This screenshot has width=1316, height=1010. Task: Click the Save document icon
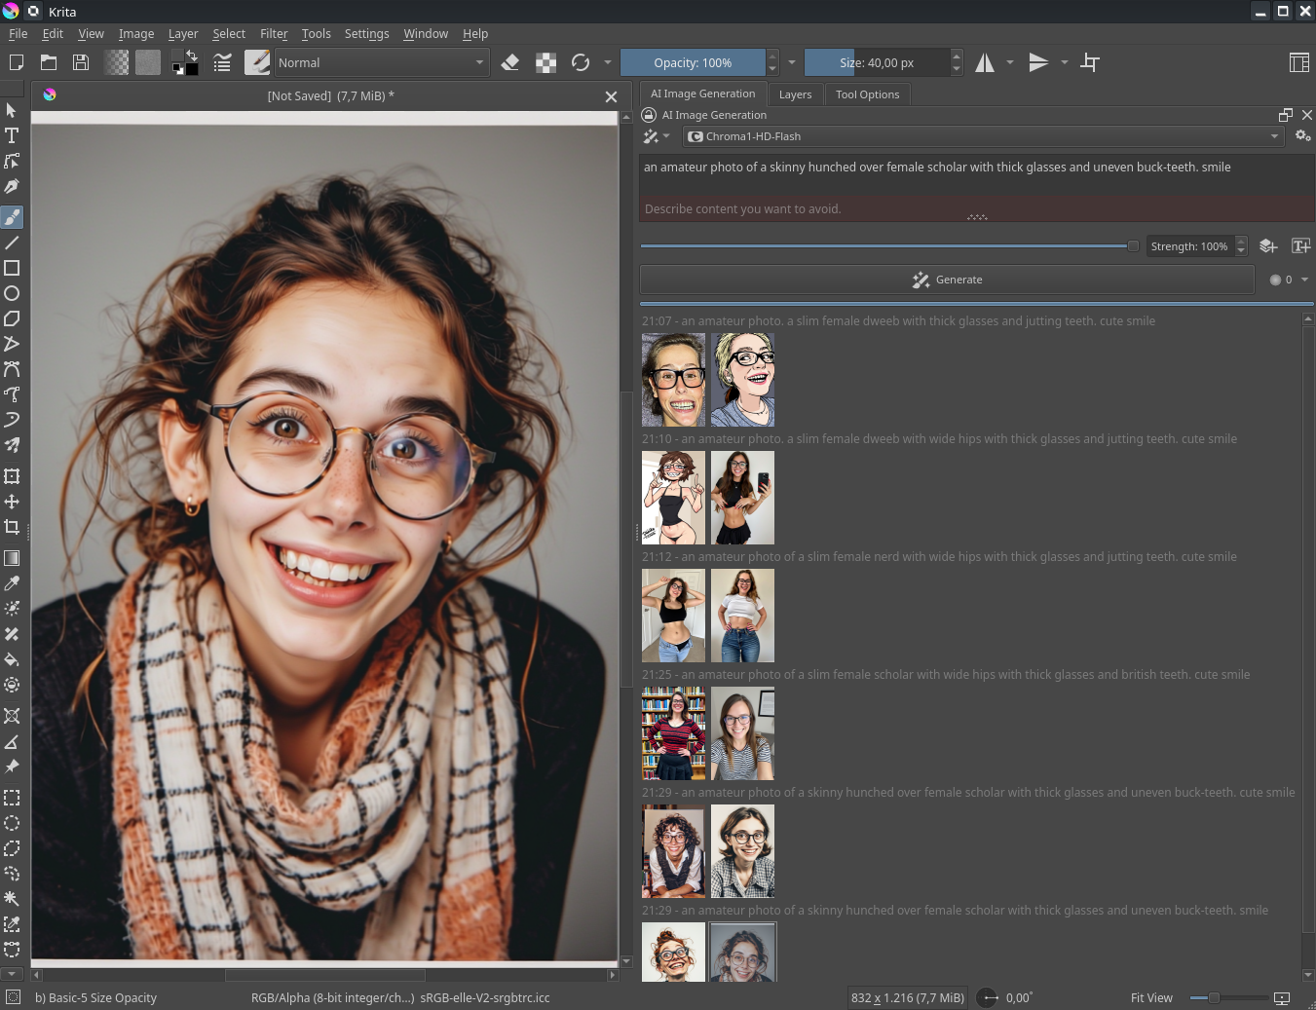pos(81,62)
